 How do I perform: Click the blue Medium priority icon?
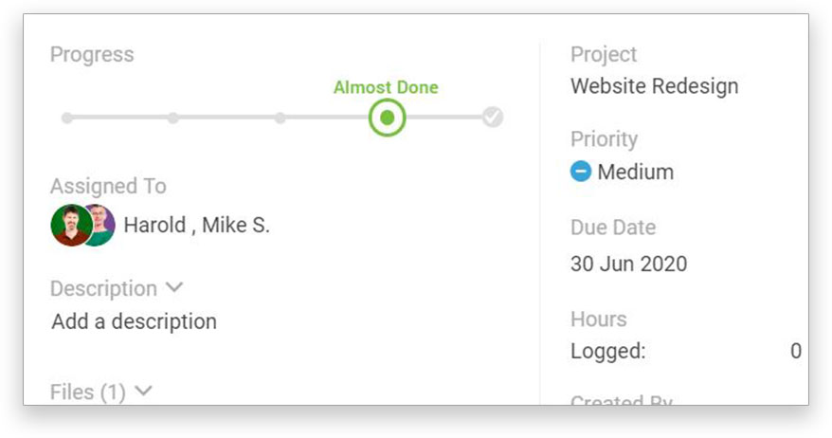[x=581, y=172]
